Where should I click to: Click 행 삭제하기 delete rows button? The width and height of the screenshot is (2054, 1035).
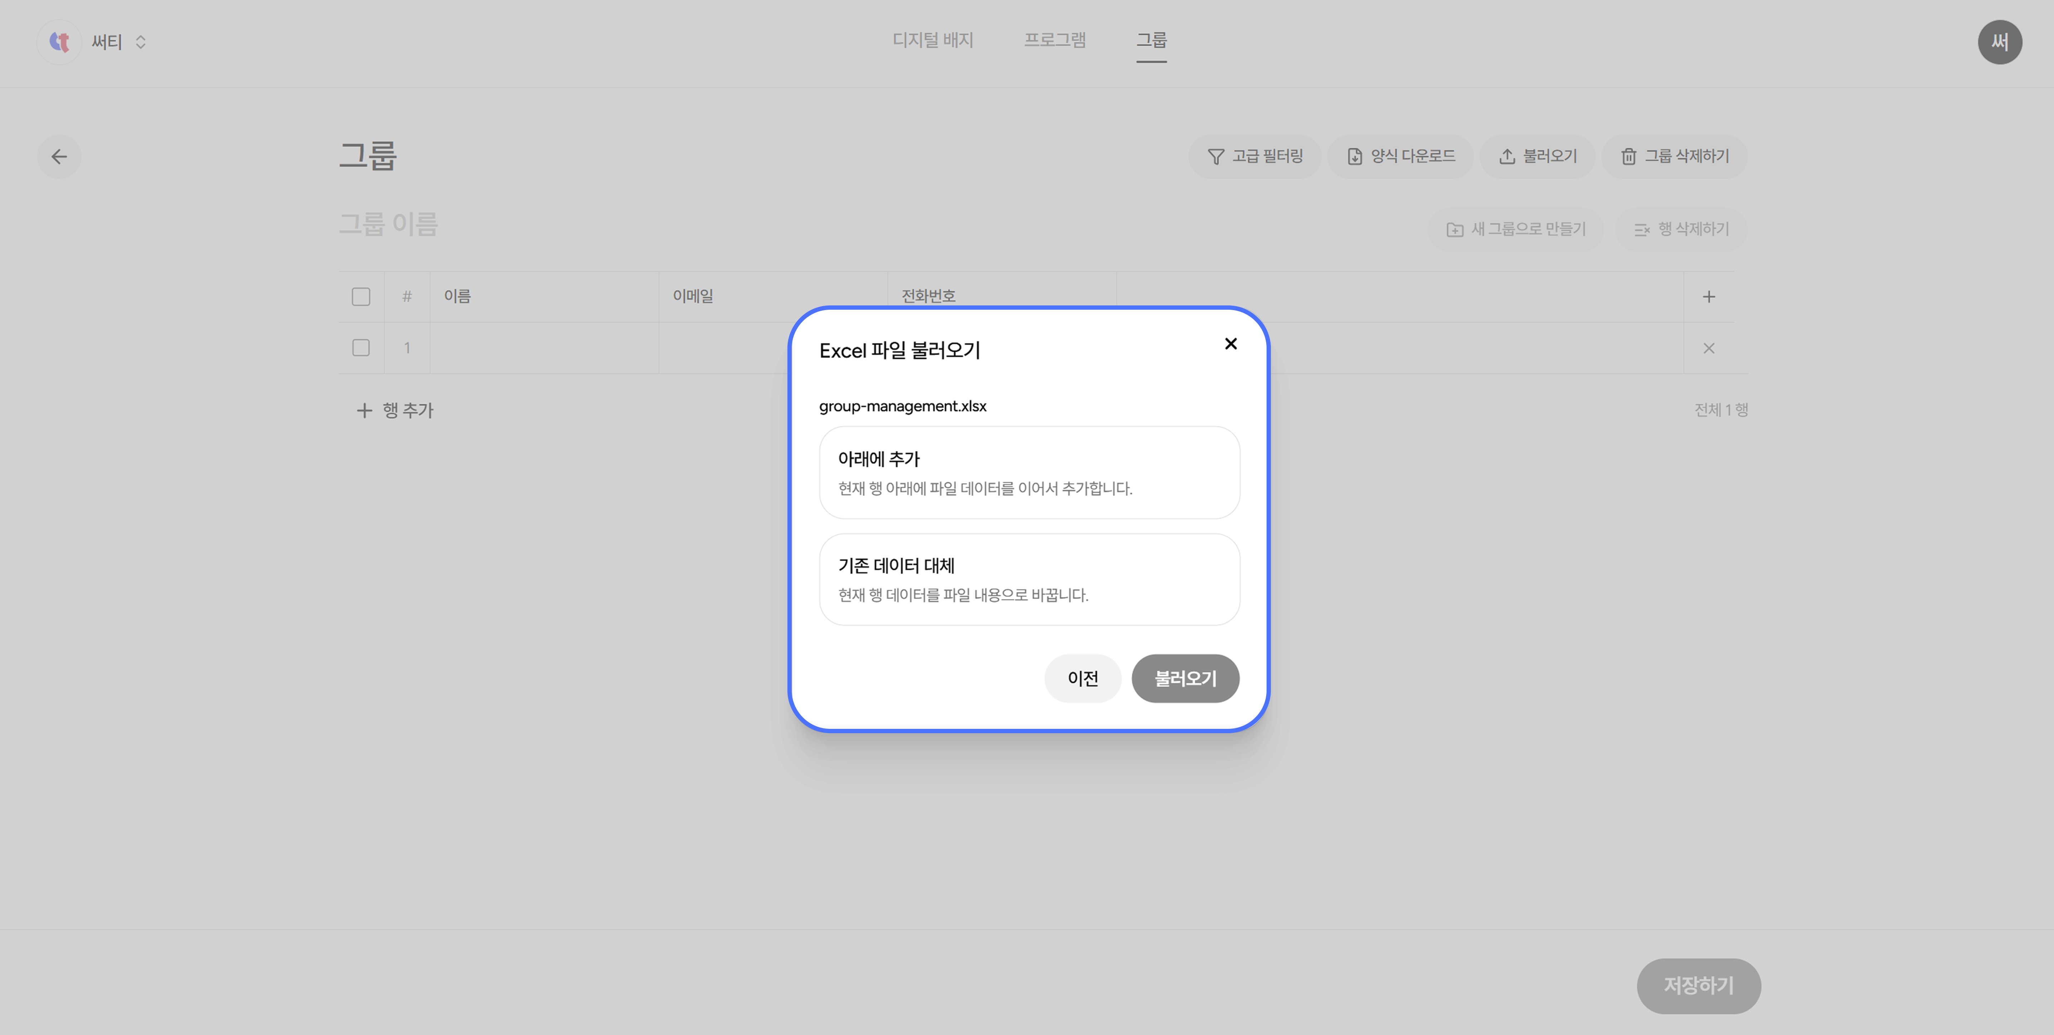click(1682, 230)
